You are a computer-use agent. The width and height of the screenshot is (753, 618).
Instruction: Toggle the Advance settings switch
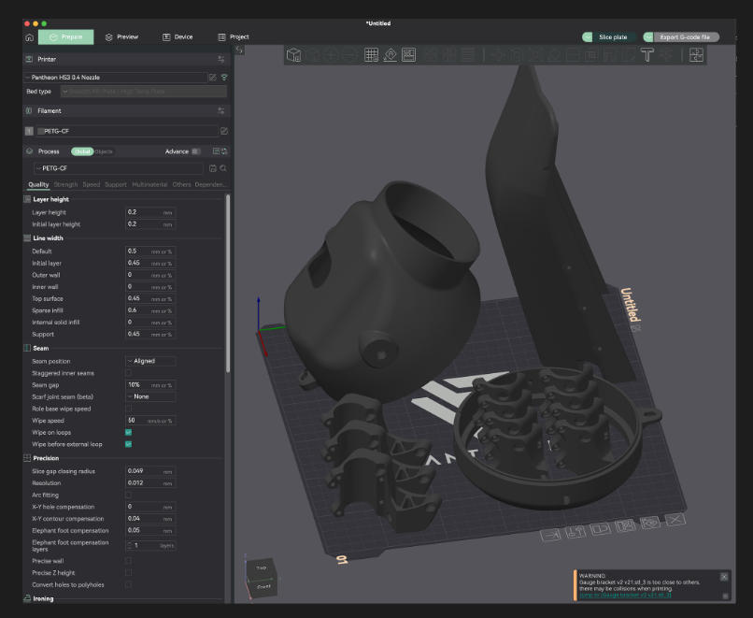click(195, 151)
